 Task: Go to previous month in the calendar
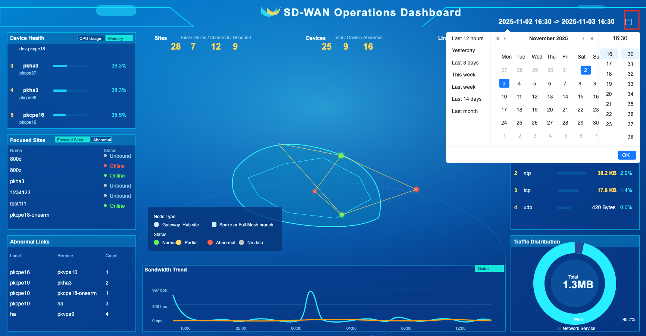505,38
